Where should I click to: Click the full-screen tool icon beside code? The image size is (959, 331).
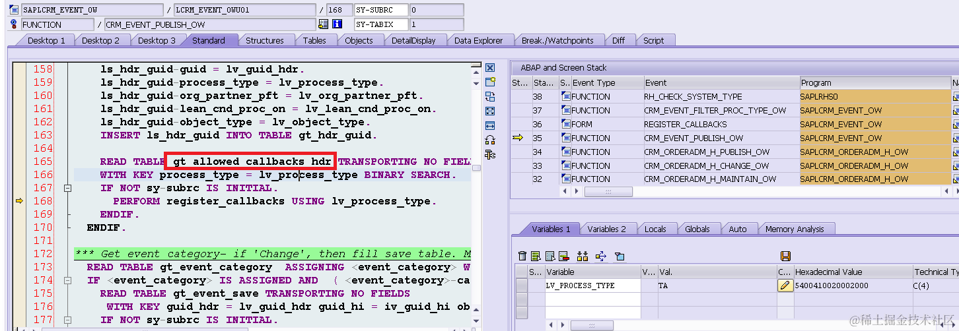[490, 111]
